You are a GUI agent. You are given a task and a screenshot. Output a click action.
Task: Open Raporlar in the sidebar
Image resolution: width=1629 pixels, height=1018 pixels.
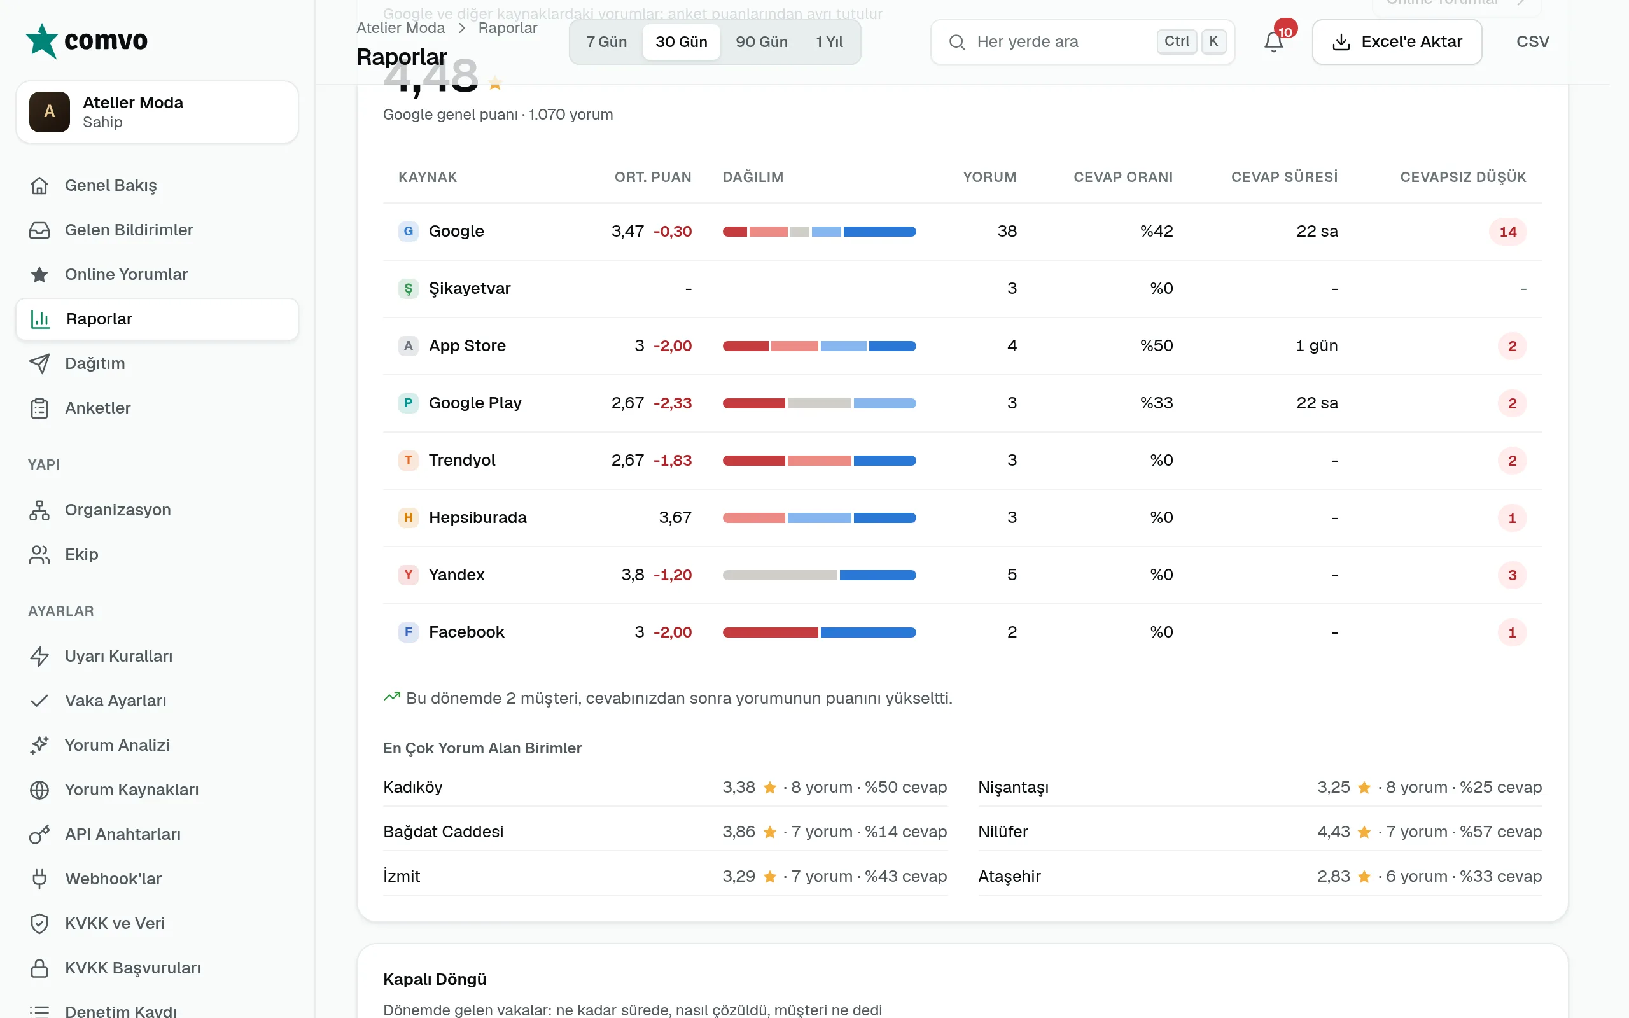157,319
